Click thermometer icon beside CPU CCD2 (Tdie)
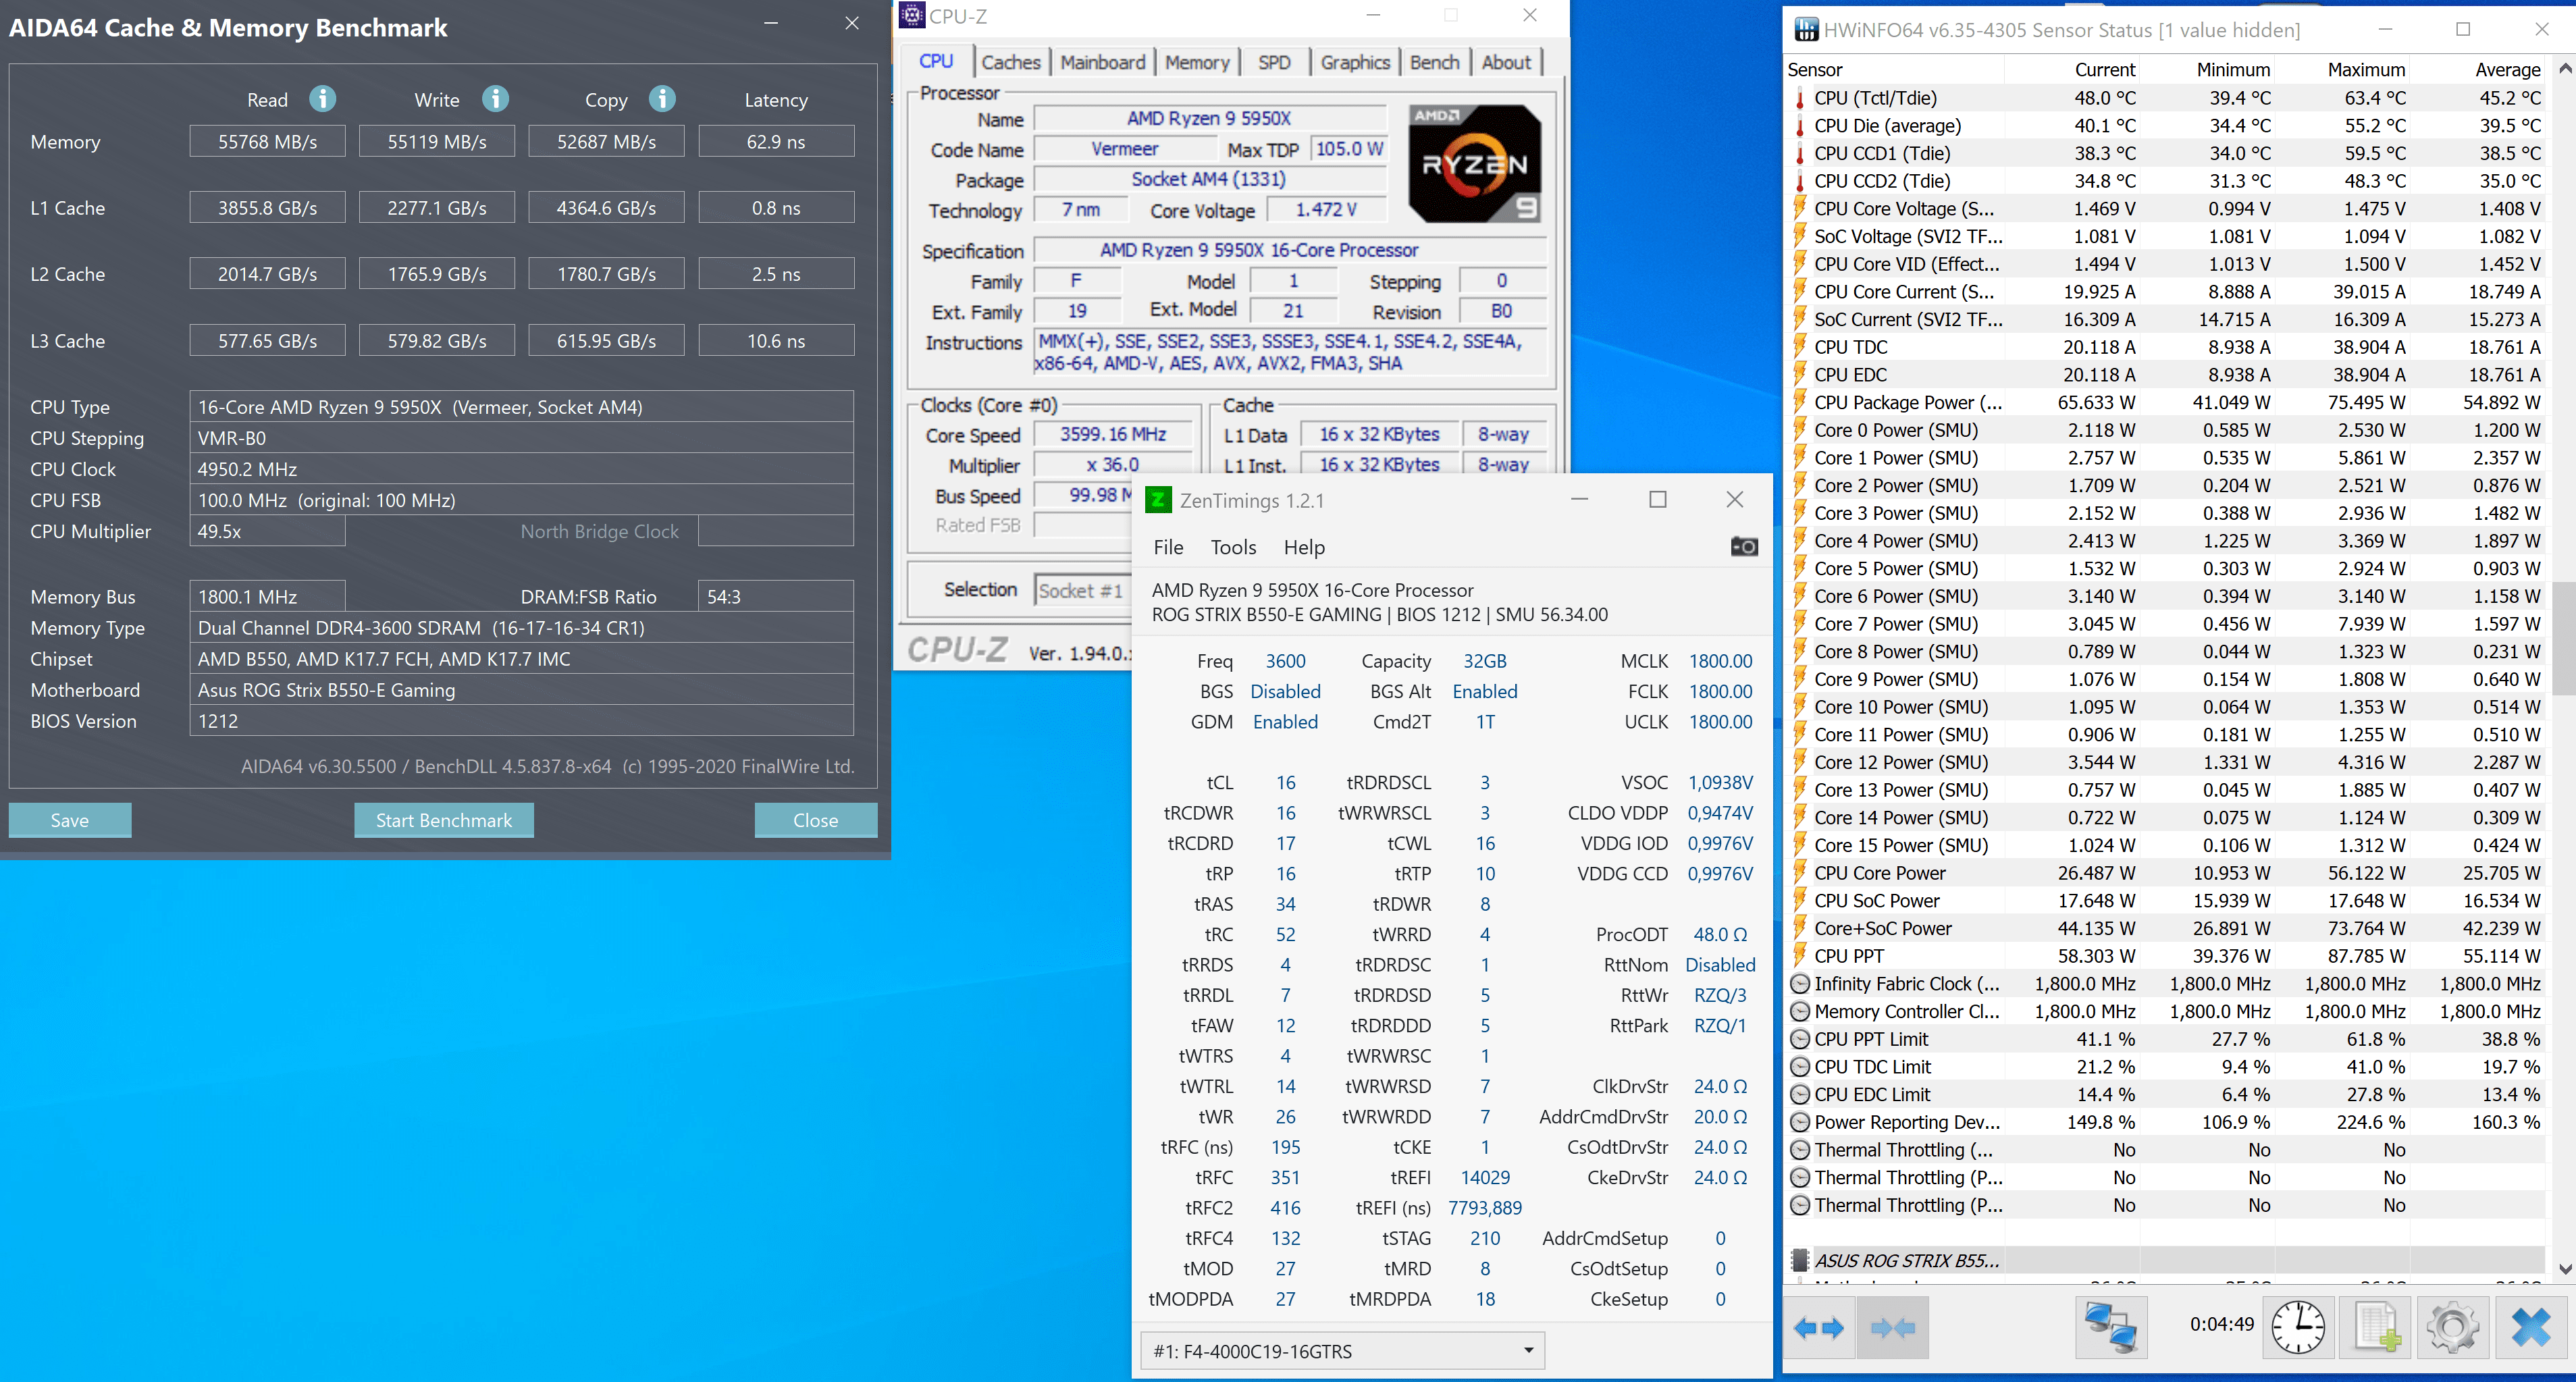 pos(1800,181)
